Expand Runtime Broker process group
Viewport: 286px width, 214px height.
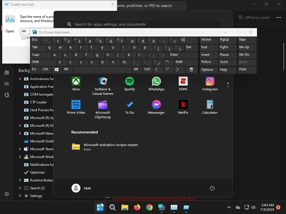[20, 180]
